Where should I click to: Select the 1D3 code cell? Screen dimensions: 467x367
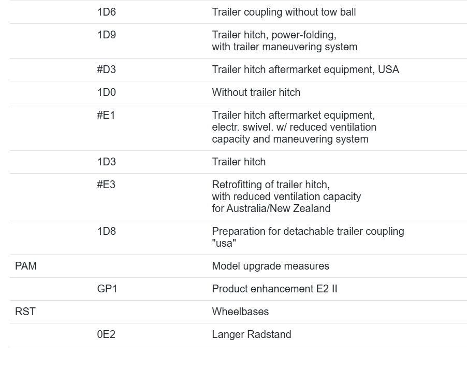106,162
